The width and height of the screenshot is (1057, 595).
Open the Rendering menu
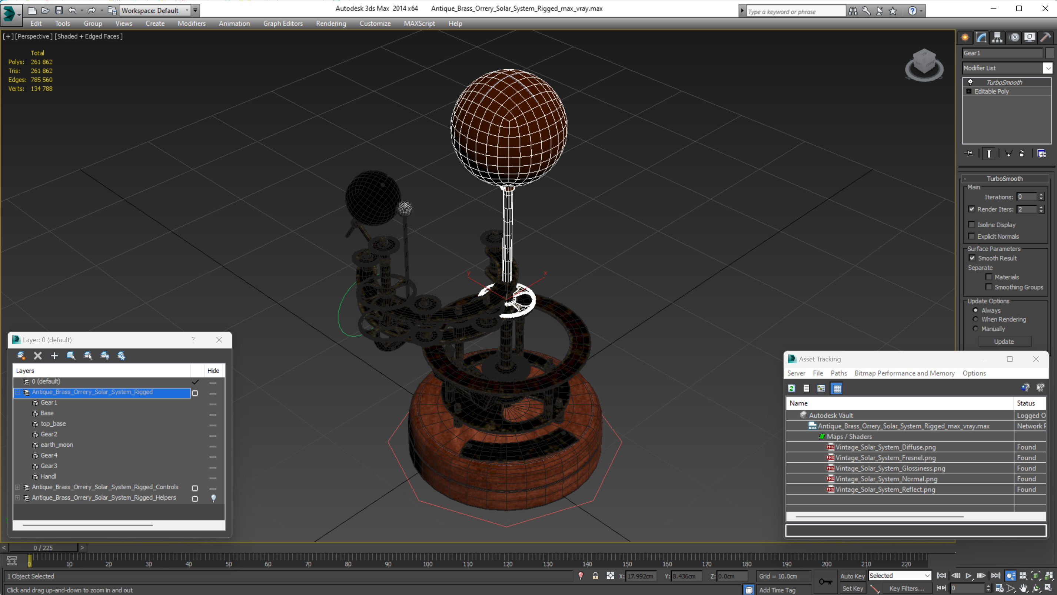pyautogui.click(x=331, y=23)
